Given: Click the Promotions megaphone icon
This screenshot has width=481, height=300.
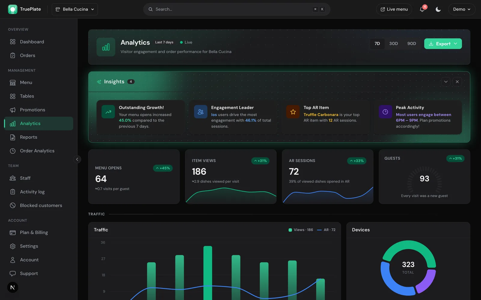Looking at the screenshot, I should (x=13, y=110).
